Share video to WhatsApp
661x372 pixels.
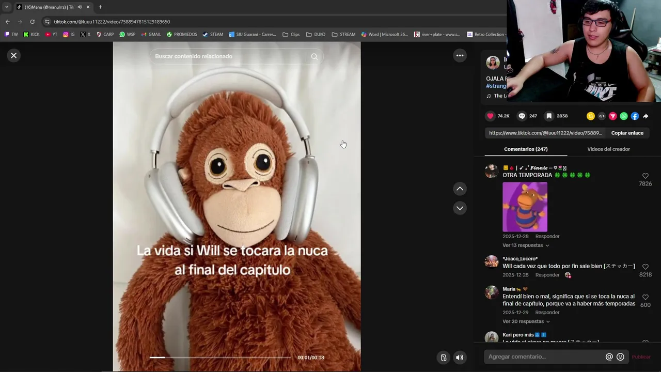[624, 116]
